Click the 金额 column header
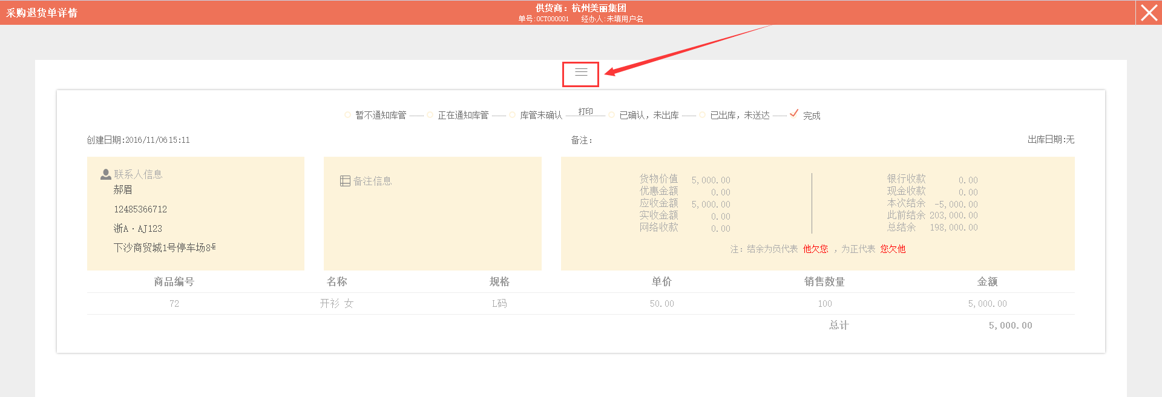 tap(987, 281)
